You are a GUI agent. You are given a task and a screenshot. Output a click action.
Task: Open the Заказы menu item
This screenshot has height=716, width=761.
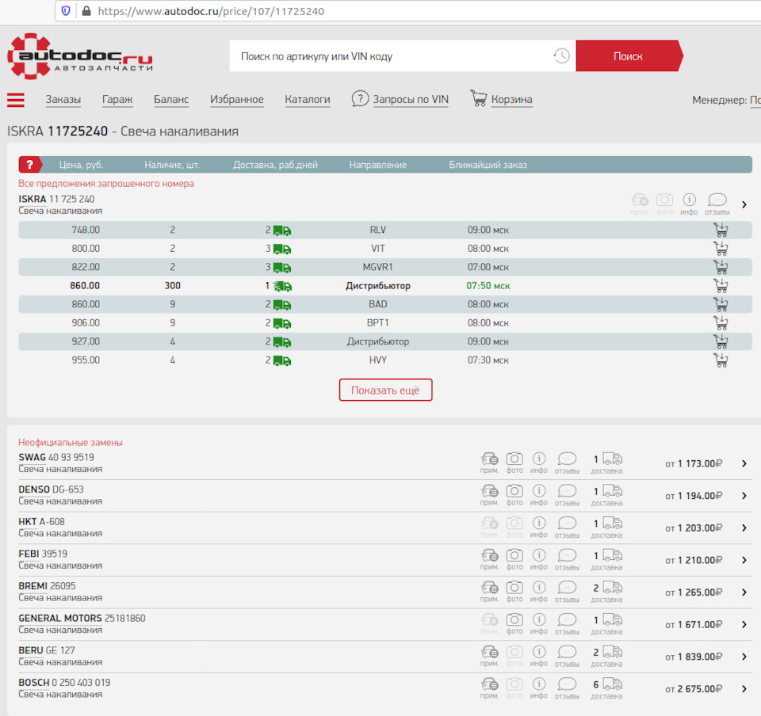pyautogui.click(x=63, y=99)
